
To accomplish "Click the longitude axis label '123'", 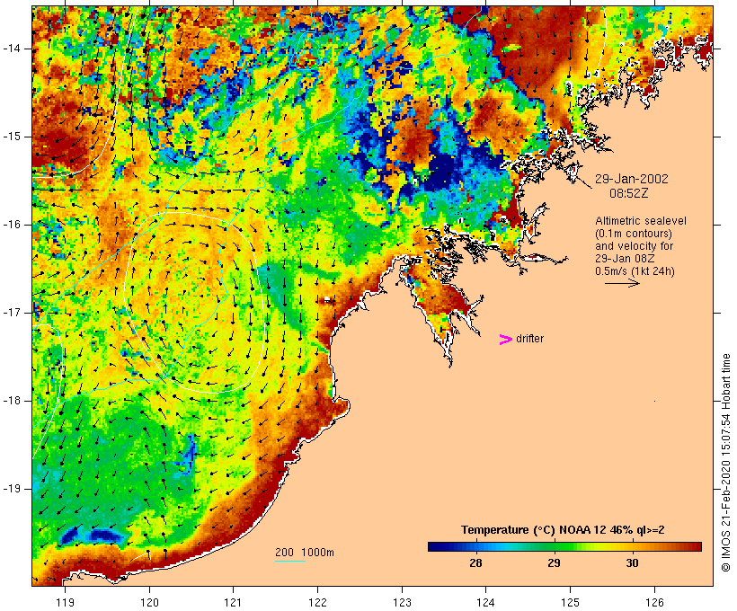I will pos(402,603).
